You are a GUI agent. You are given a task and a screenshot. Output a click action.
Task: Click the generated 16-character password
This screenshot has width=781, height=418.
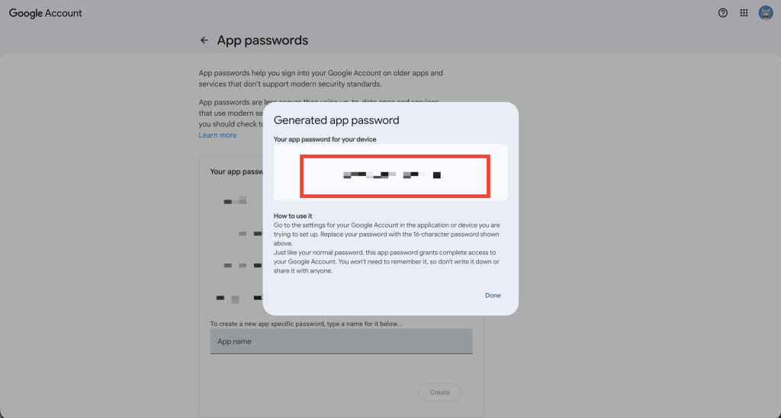click(394, 175)
